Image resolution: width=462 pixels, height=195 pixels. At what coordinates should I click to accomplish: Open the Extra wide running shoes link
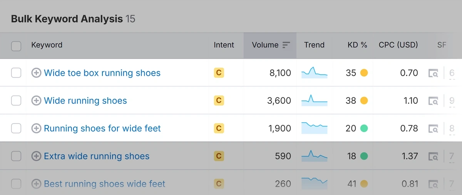97,156
